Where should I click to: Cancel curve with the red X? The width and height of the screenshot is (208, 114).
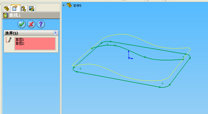pyautogui.click(x=31, y=24)
